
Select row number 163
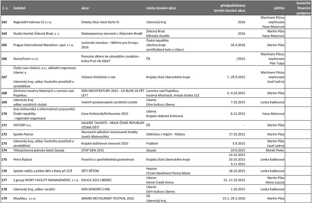[4, 22]
